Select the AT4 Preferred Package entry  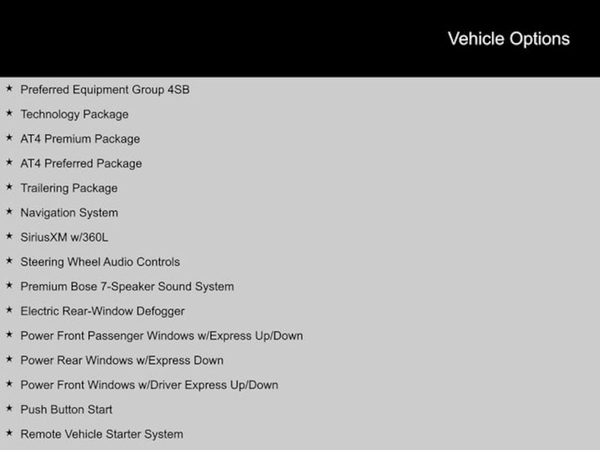(81, 163)
